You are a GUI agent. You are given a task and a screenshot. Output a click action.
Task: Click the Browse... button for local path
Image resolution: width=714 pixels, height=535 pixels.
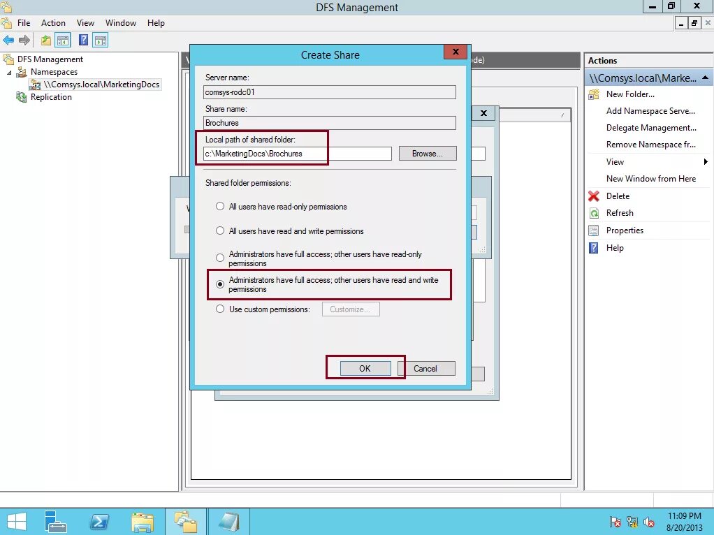coord(427,154)
